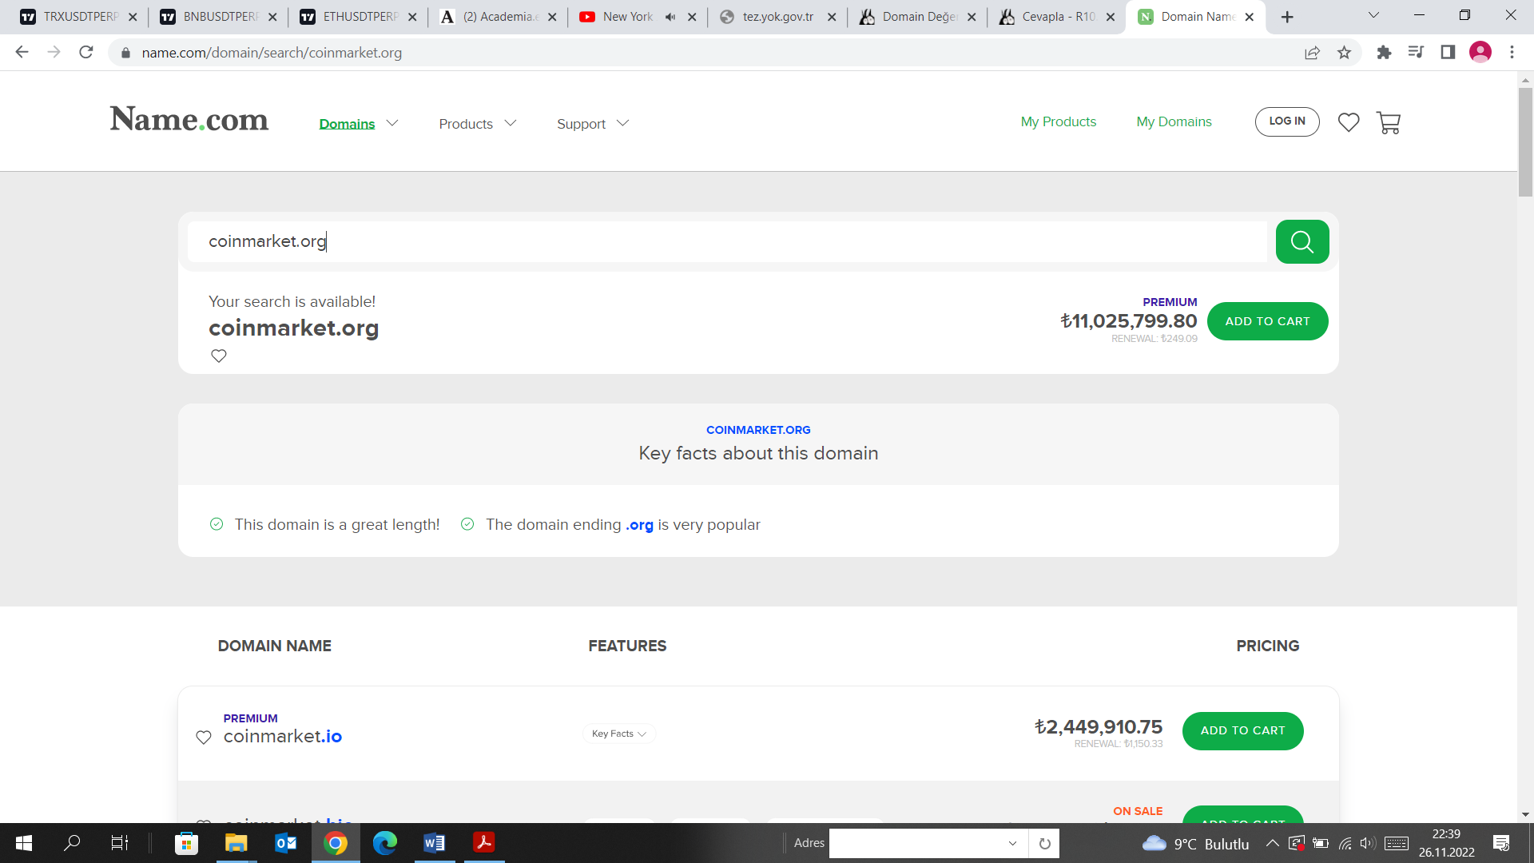Close the New York YouTube tab
1534x863 pixels.
[692, 17]
